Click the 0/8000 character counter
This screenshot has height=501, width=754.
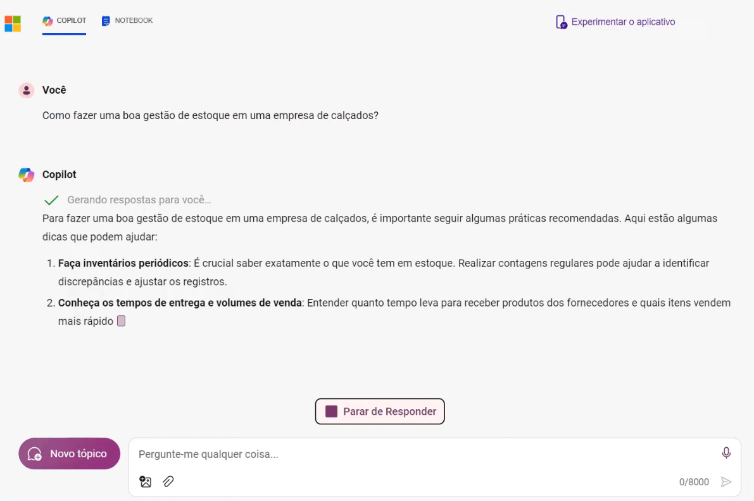coord(694,482)
